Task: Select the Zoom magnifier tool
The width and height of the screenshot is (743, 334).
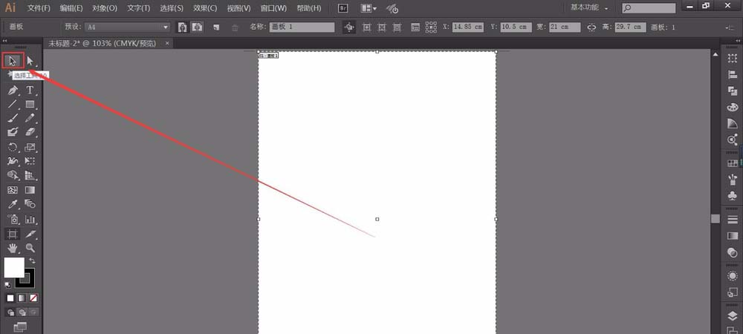Action: (30, 248)
